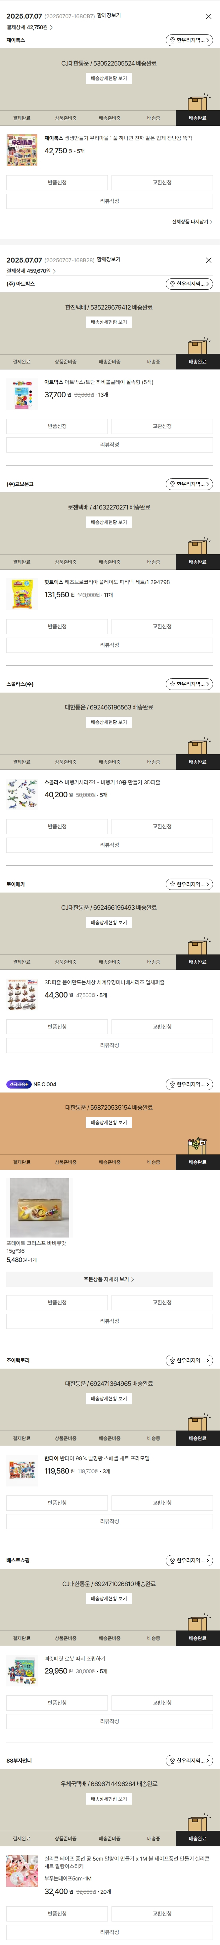The height and width of the screenshot is (1945, 220).
Task: Click 전체상품 다시담기 link
Action: [191, 222]
